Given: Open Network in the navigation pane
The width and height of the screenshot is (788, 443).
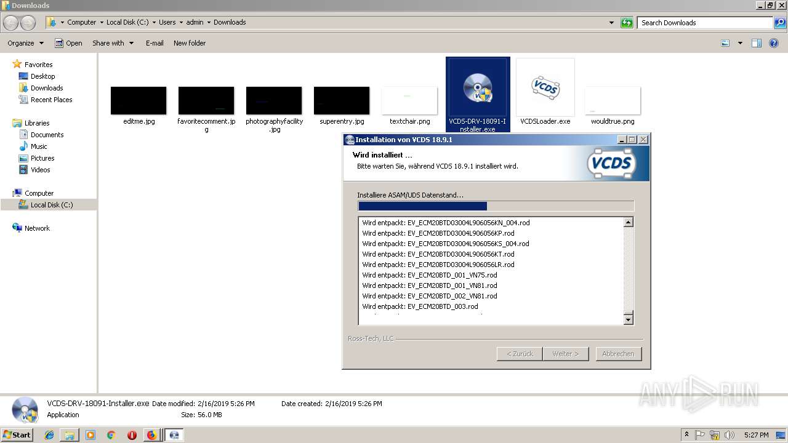Looking at the screenshot, I should coord(37,228).
